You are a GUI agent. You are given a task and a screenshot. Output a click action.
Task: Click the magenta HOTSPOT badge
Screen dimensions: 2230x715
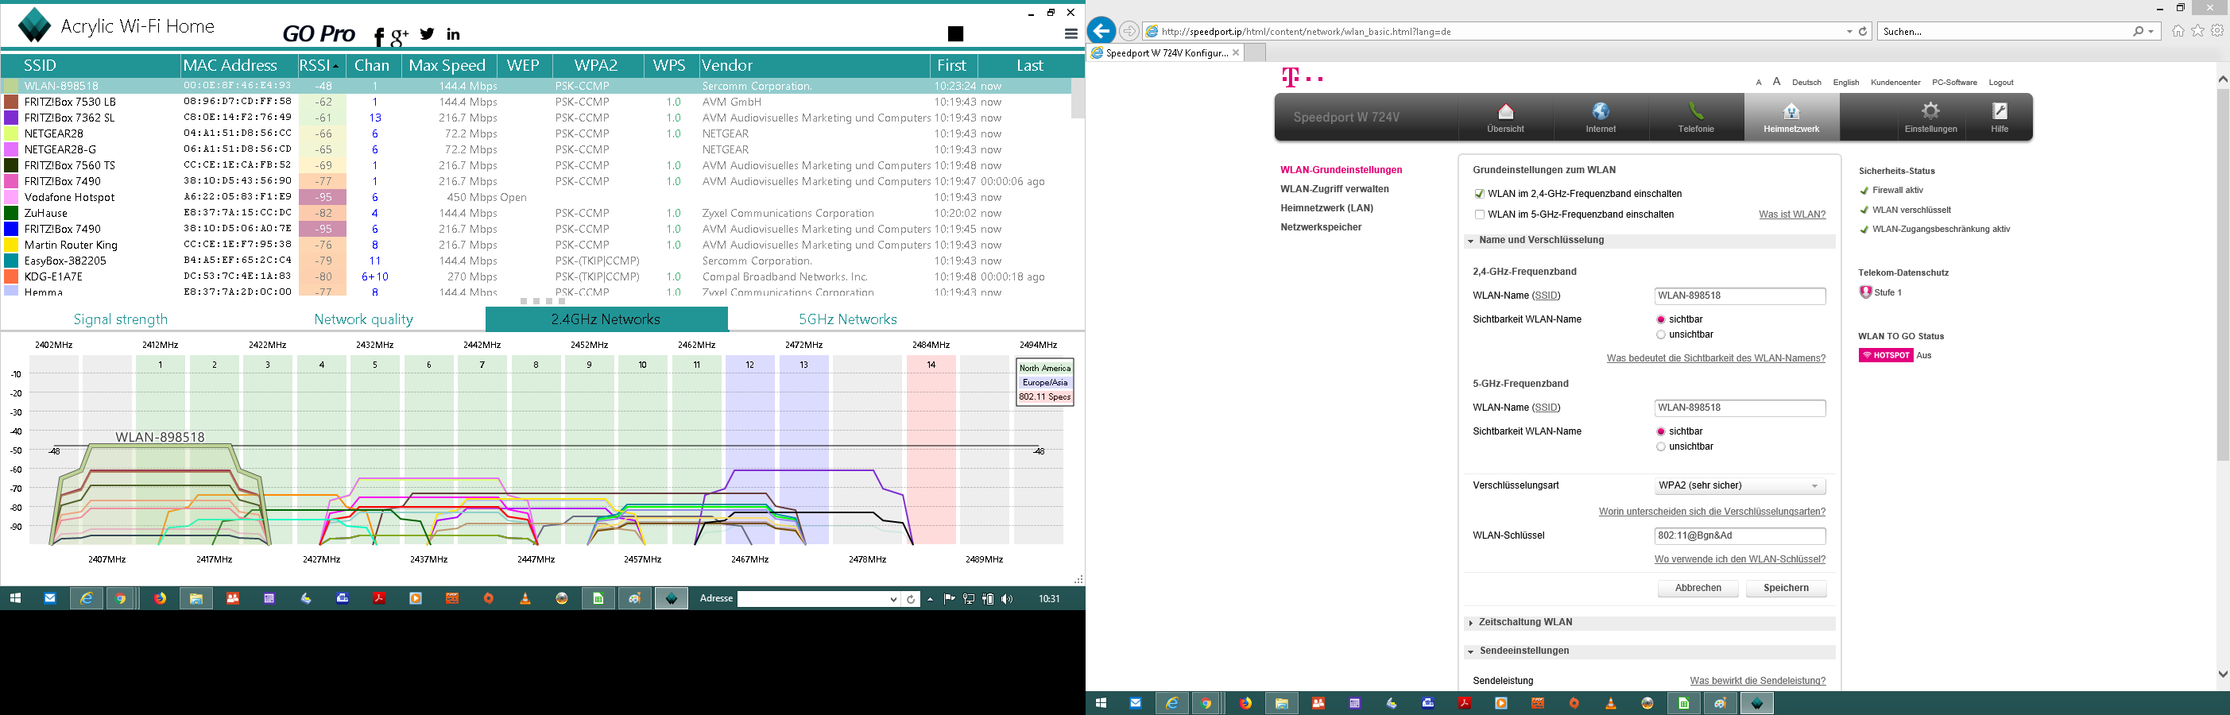(1885, 355)
